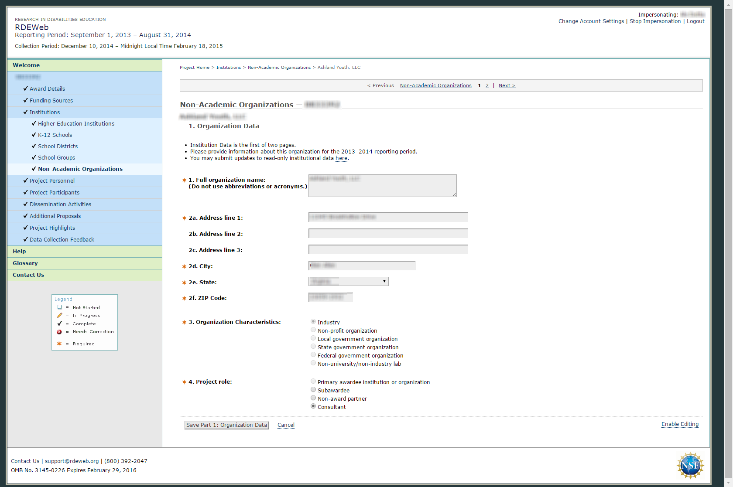Click checkmark icon beside Dissemination Activities

pos(25,204)
